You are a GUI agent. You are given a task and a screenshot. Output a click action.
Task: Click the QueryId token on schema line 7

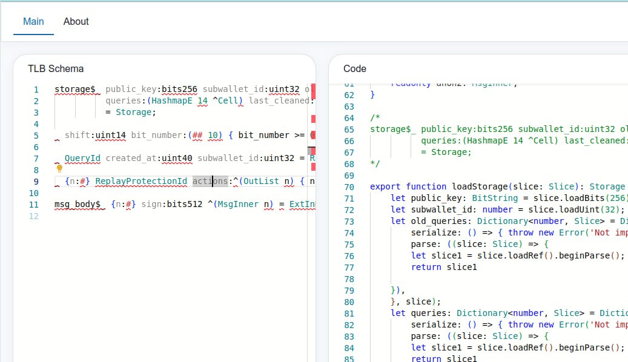point(82,159)
